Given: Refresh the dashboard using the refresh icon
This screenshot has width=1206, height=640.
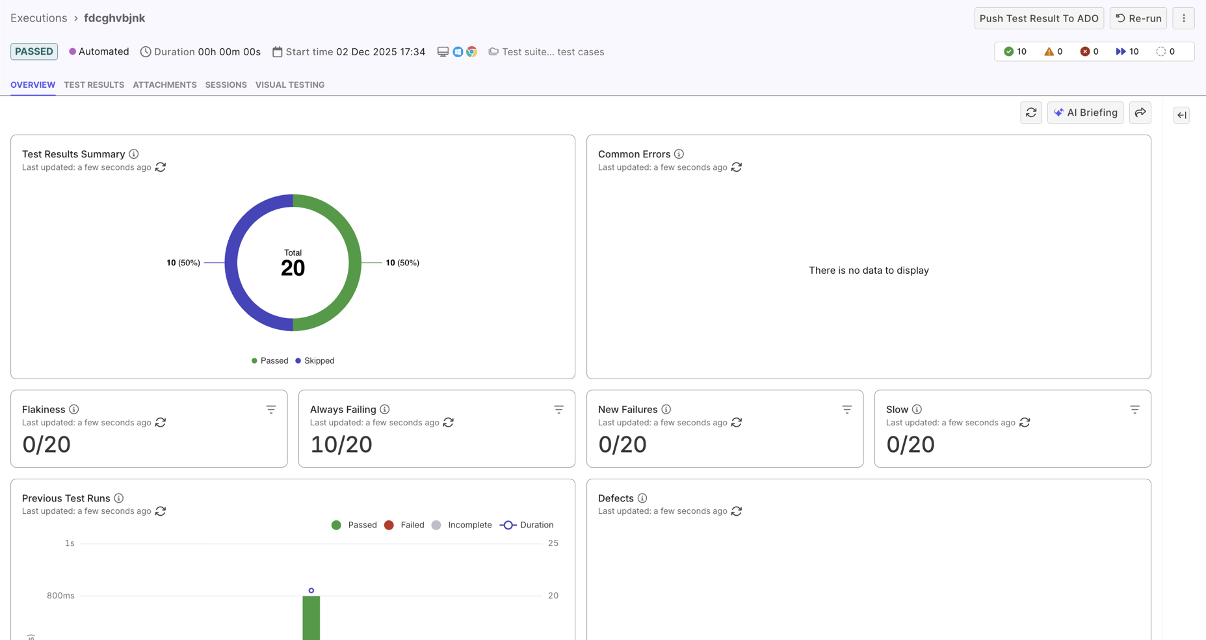Looking at the screenshot, I should click(x=1031, y=112).
